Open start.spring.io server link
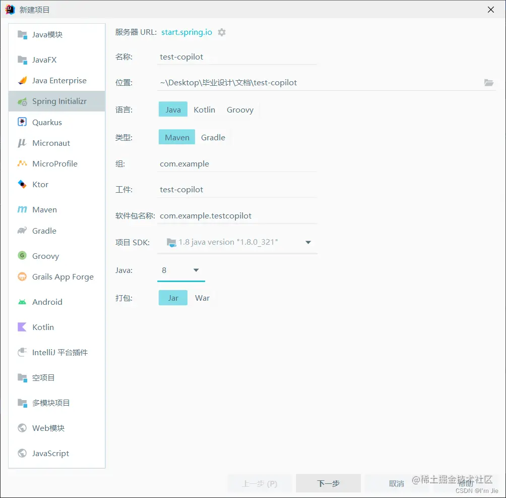This screenshot has height=498, width=506. click(x=186, y=32)
